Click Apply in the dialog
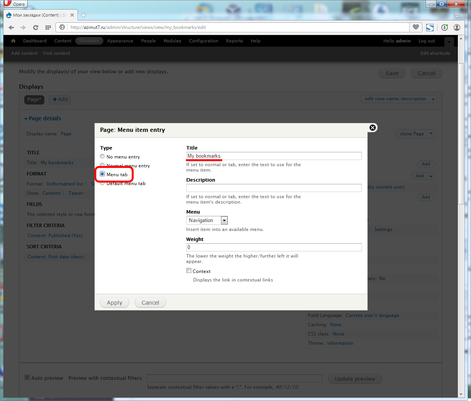This screenshot has height=401, width=471. pyautogui.click(x=115, y=303)
